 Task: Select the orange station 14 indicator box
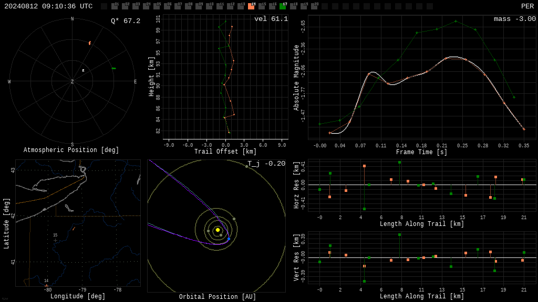(x=252, y=6)
